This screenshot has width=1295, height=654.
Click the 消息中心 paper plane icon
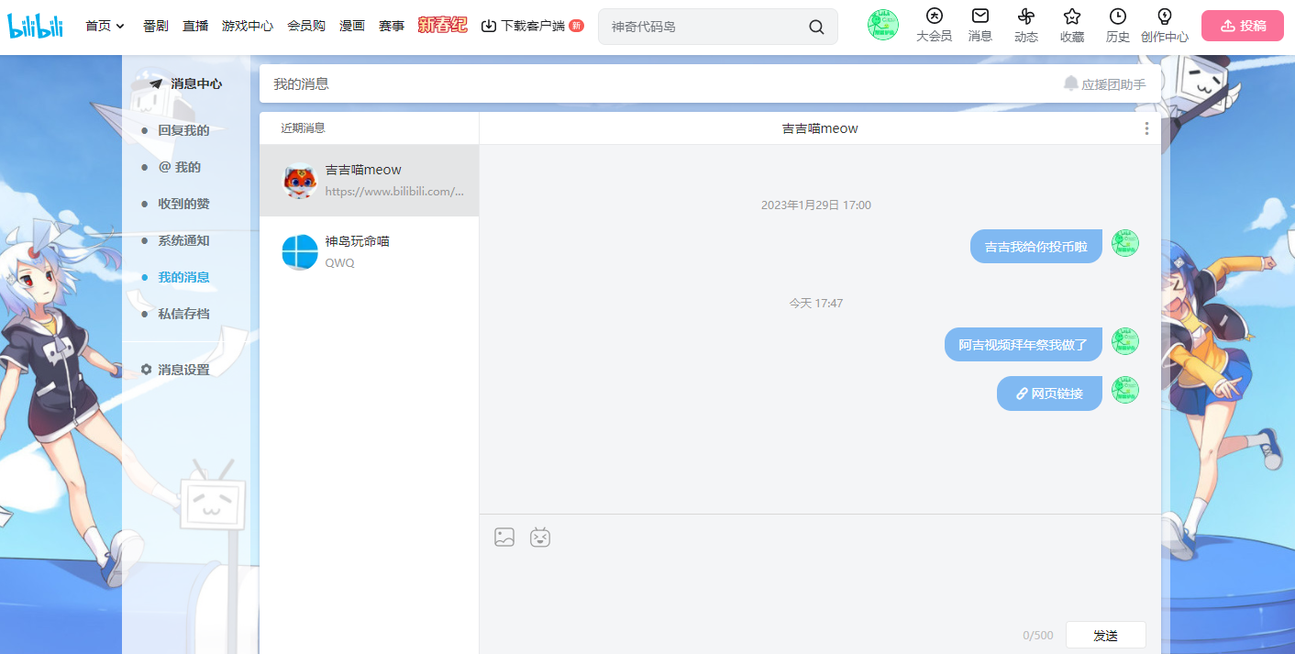click(156, 83)
